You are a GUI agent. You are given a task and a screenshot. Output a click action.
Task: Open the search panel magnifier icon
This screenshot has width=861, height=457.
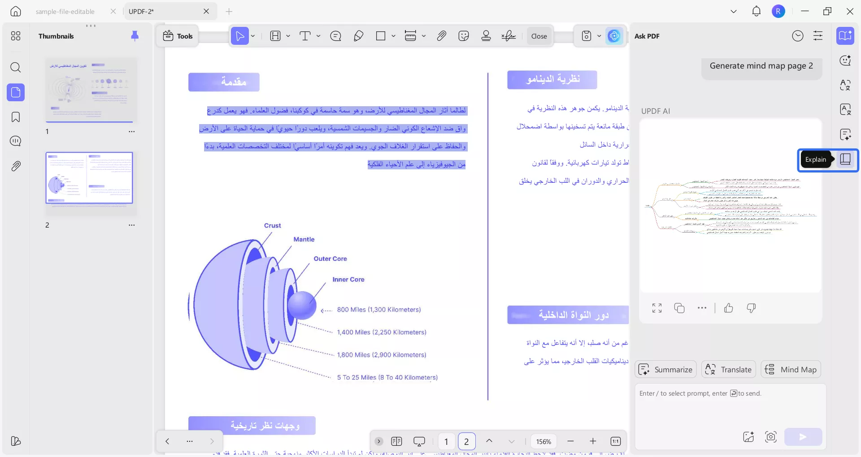16,68
